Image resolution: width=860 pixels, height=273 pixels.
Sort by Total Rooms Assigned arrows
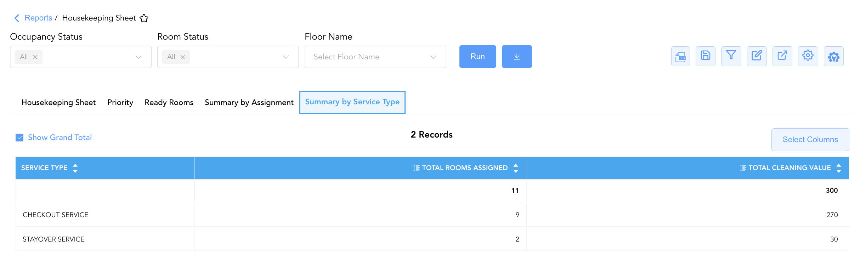pos(516,168)
